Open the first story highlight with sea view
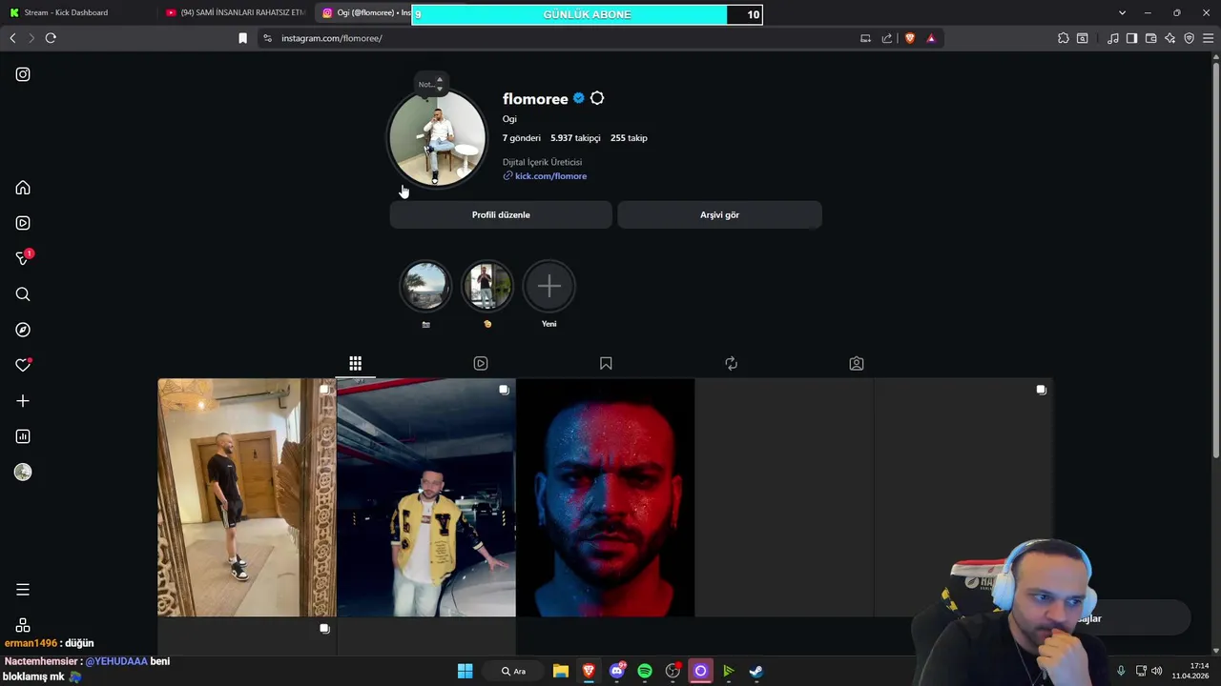This screenshot has width=1221, height=686. pyautogui.click(x=425, y=286)
